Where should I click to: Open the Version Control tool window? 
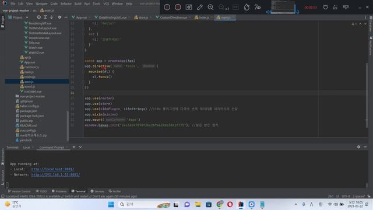click(x=19, y=191)
